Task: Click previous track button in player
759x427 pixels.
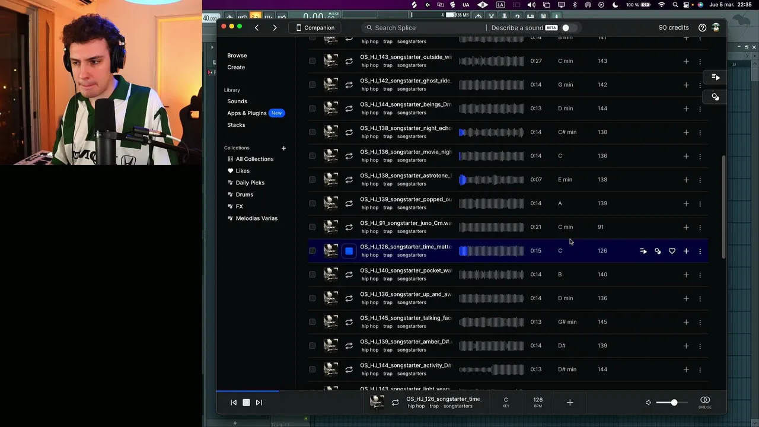Action: coord(234,403)
